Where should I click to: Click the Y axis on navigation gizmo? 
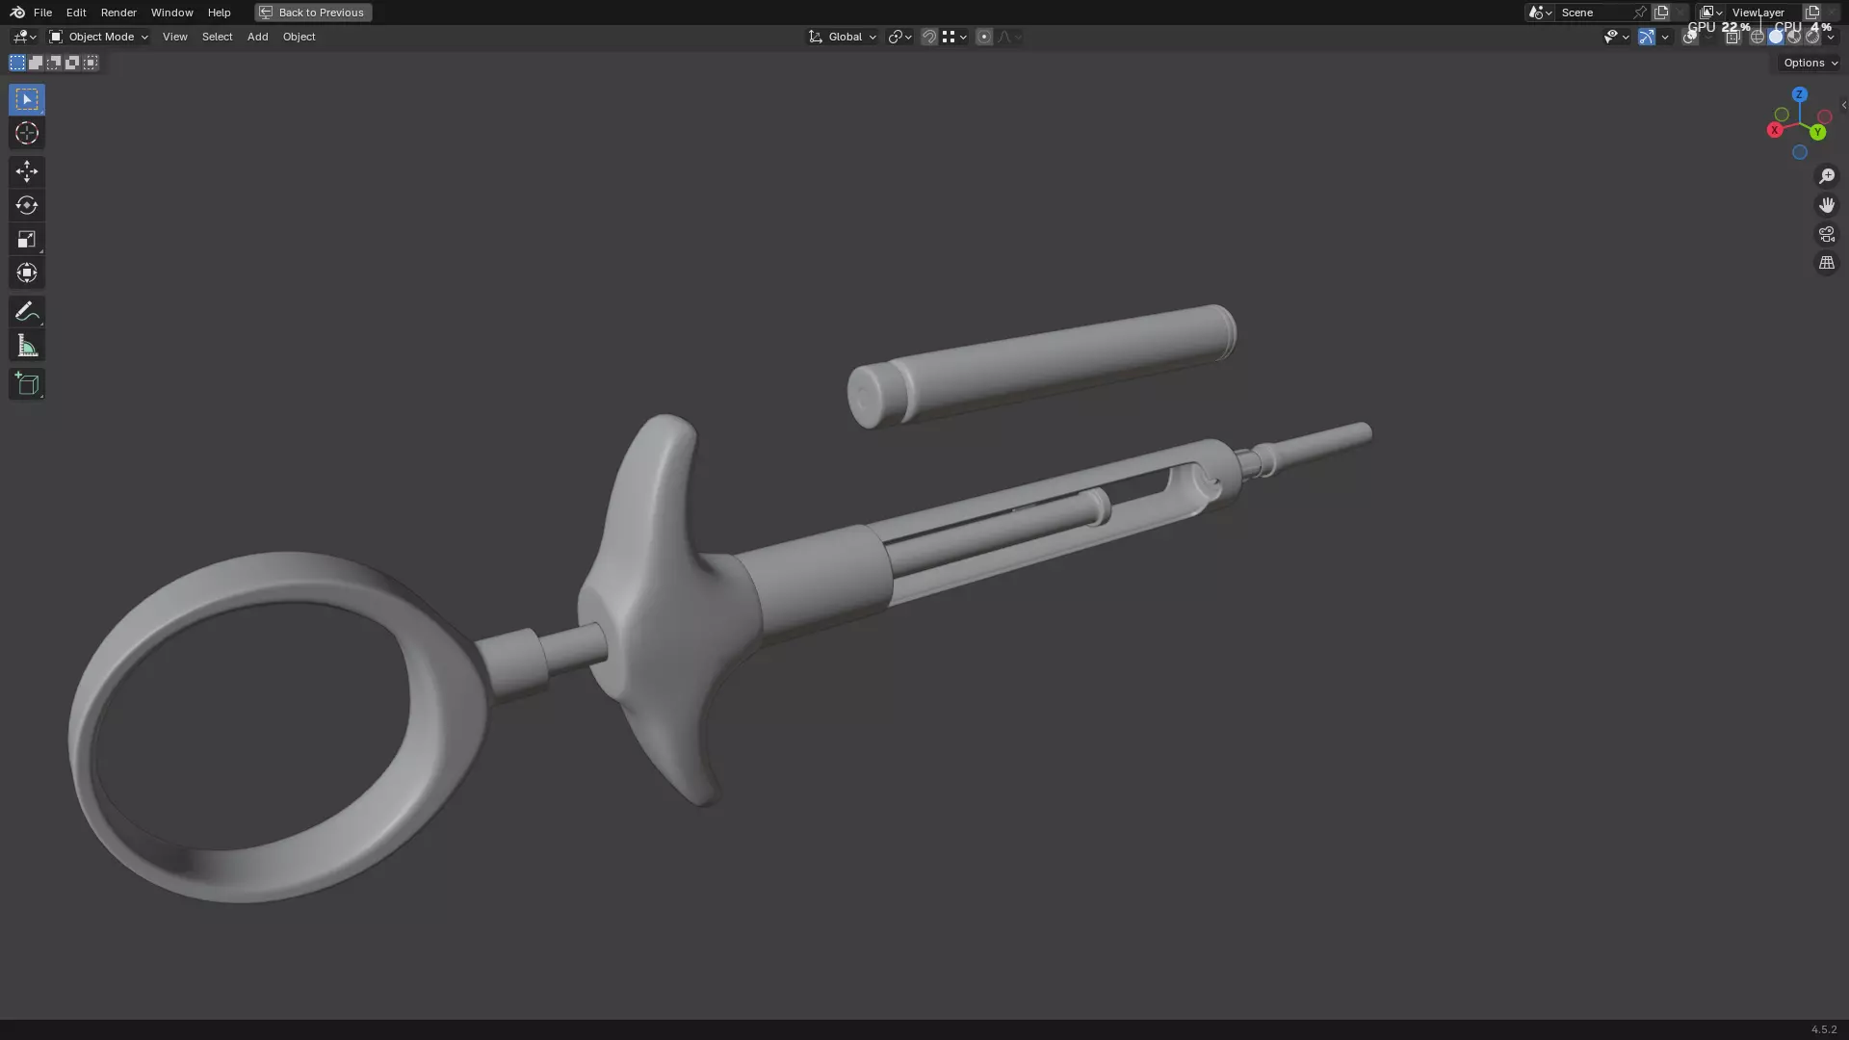[x=1817, y=132]
